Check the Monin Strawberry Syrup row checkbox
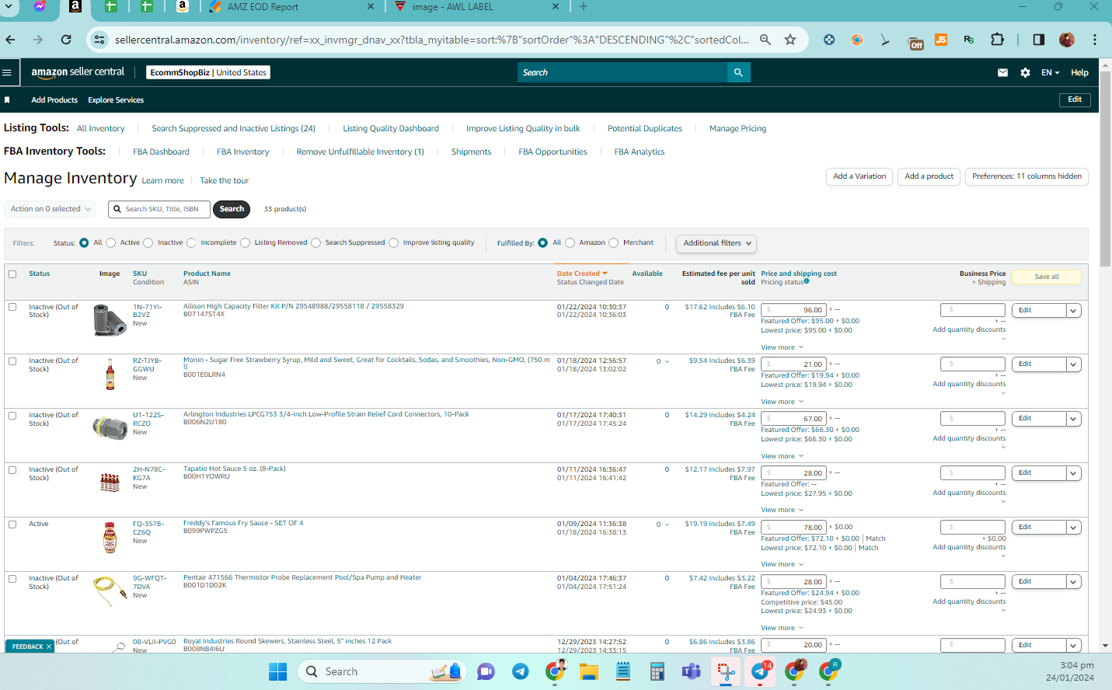 click(12, 361)
